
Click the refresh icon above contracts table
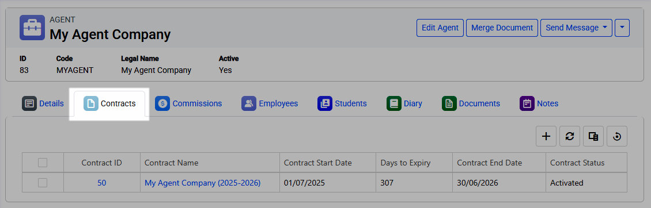(570, 136)
